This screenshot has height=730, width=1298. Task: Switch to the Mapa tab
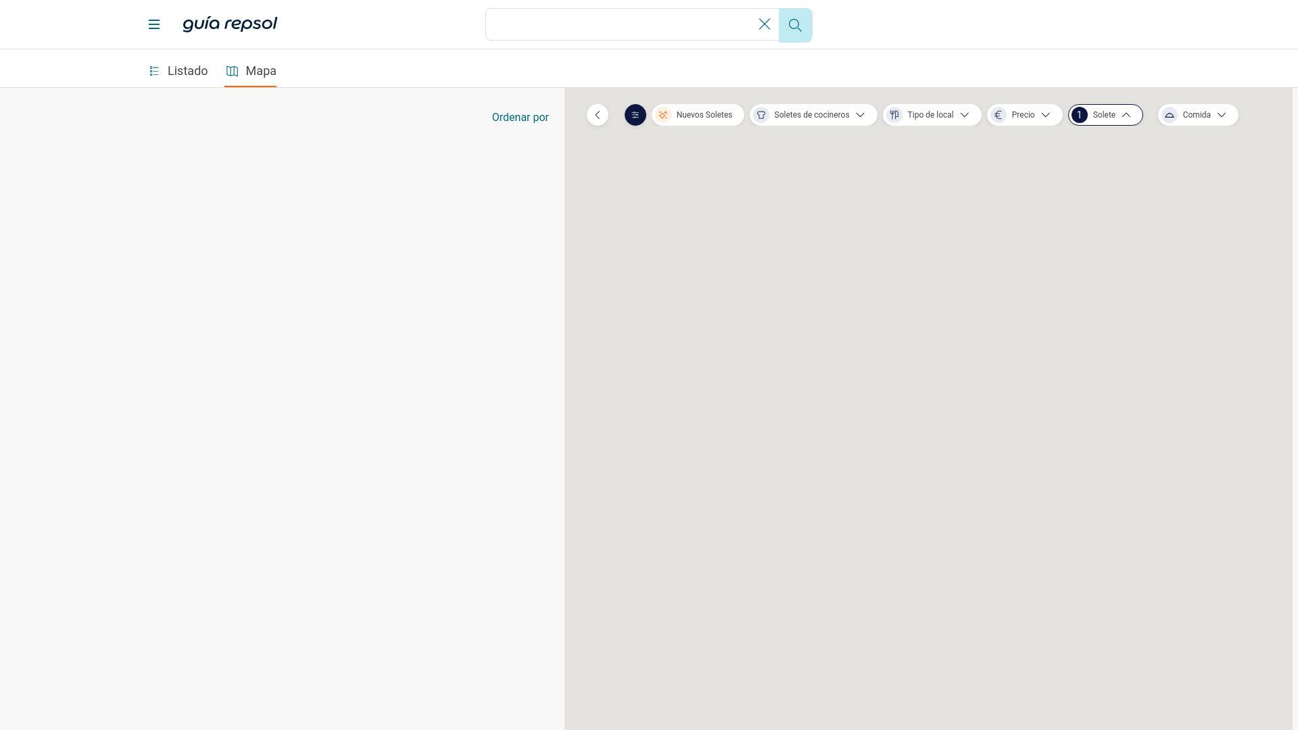tap(251, 71)
